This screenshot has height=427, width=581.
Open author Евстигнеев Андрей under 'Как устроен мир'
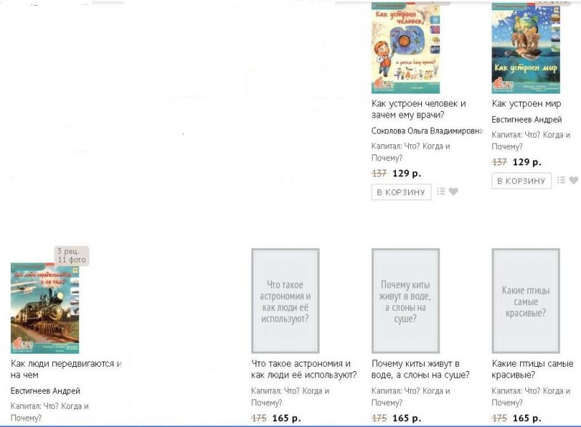(x=527, y=120)
